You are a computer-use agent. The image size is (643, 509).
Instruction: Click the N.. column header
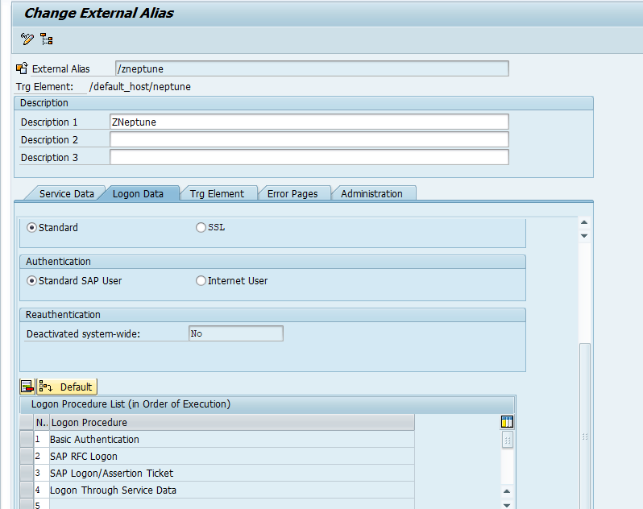[41, 422]
